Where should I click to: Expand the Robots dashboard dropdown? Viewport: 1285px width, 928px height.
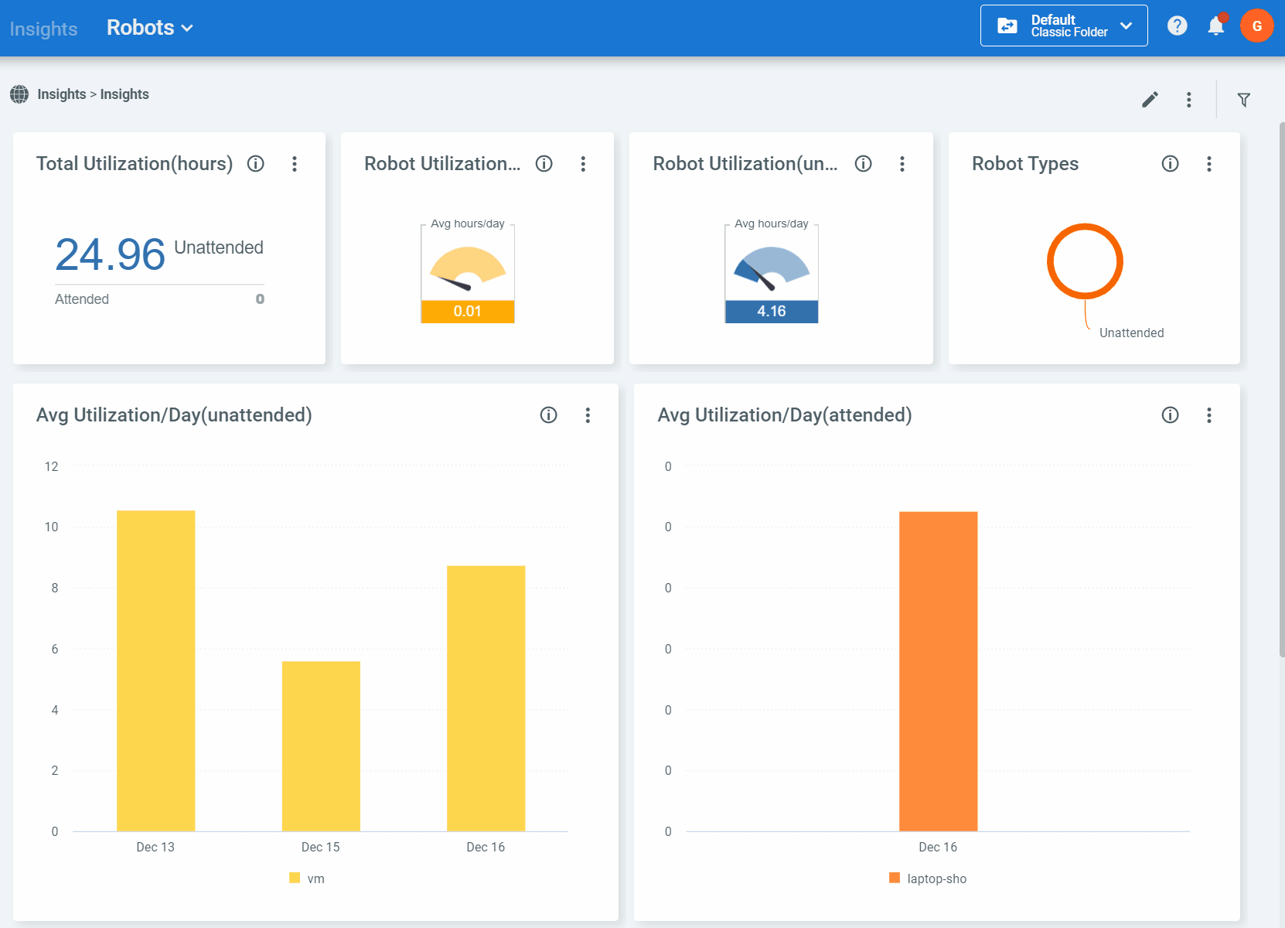[x=150, y=28]
